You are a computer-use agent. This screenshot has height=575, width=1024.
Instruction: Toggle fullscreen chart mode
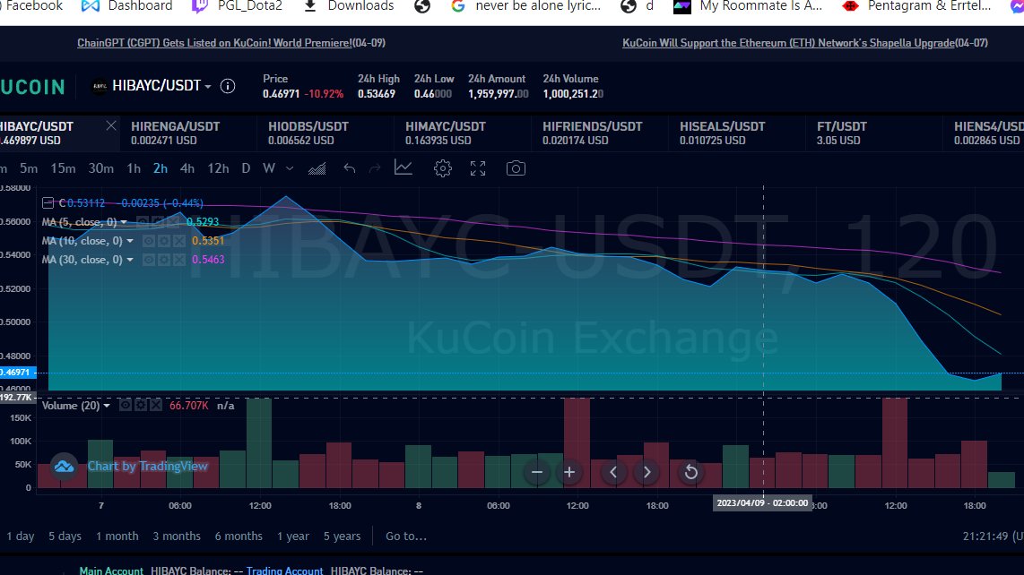tap(478, 168)
